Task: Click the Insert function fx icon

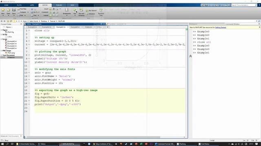Action: click(53, 9)
